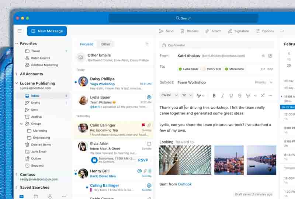The image size is (295, 199).
Task: Insert a Signature
Action: coord(238,31)
